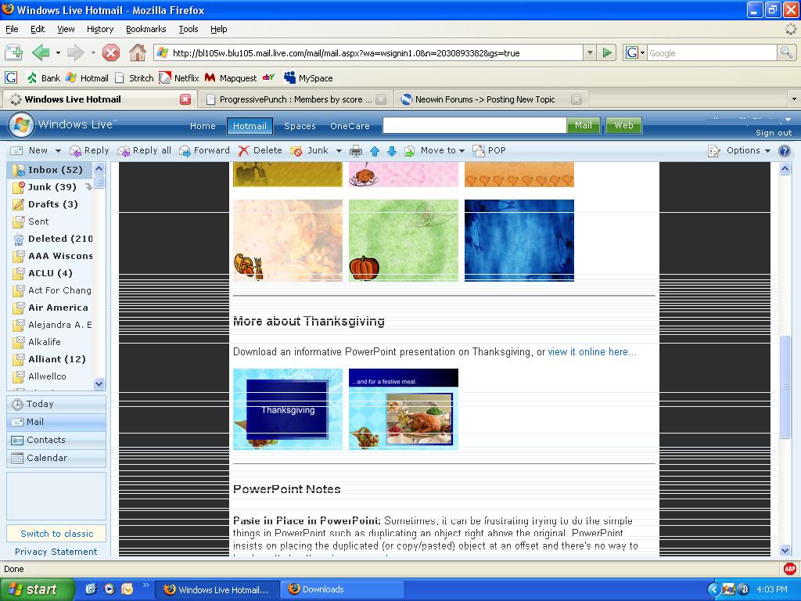Open the eBay bookmark icon
The height and width of the screenshot is (601, 801).
point(269,77)
